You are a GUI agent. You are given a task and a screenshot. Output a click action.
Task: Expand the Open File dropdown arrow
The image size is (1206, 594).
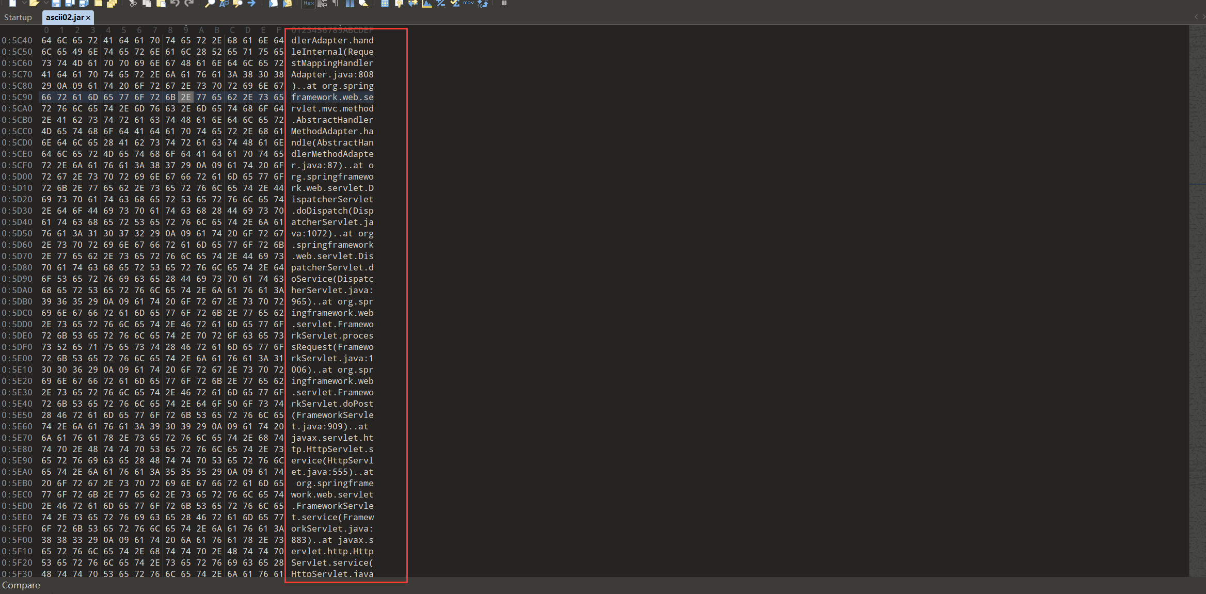pyautogui.click(x=46, y=3)
